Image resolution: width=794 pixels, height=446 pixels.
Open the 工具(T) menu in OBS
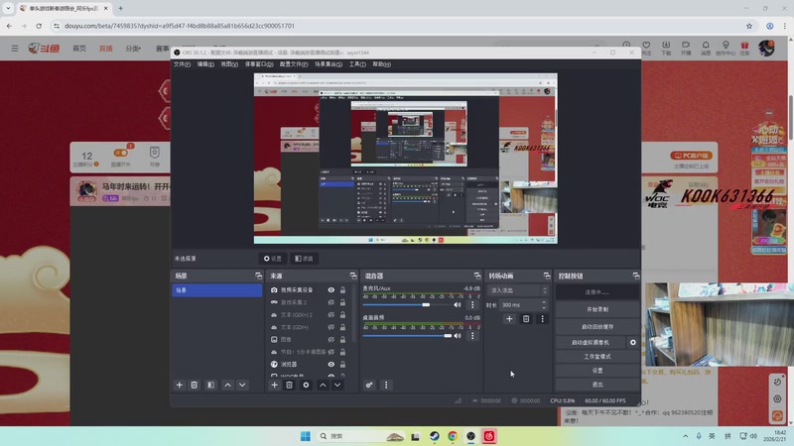pos(357,64)
